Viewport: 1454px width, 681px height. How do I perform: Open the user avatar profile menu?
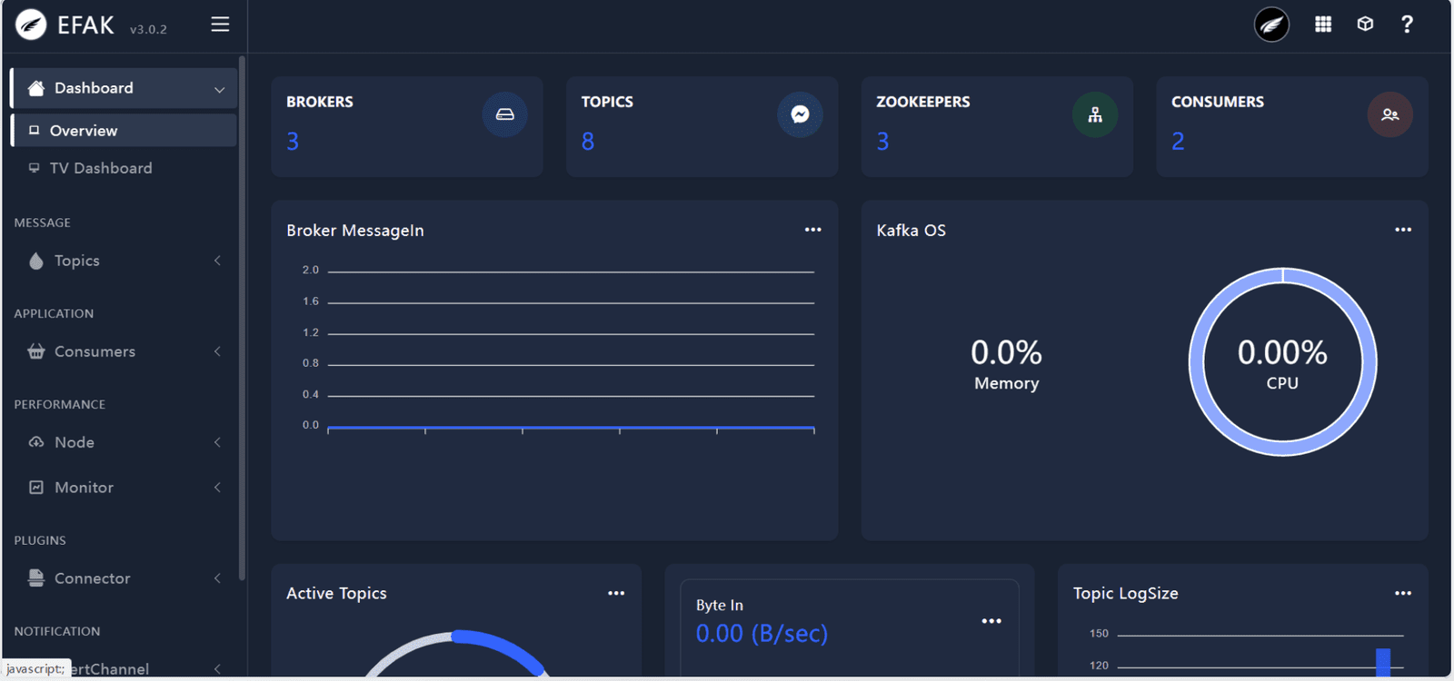click(1271, 25)
